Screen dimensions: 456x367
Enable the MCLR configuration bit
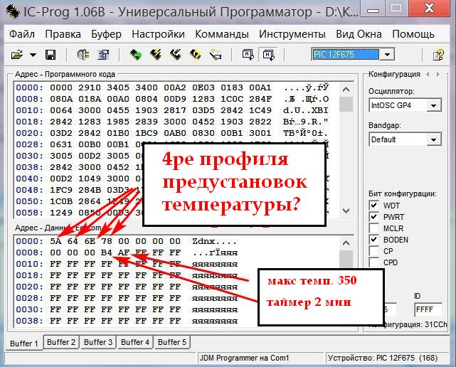[374, 228]
